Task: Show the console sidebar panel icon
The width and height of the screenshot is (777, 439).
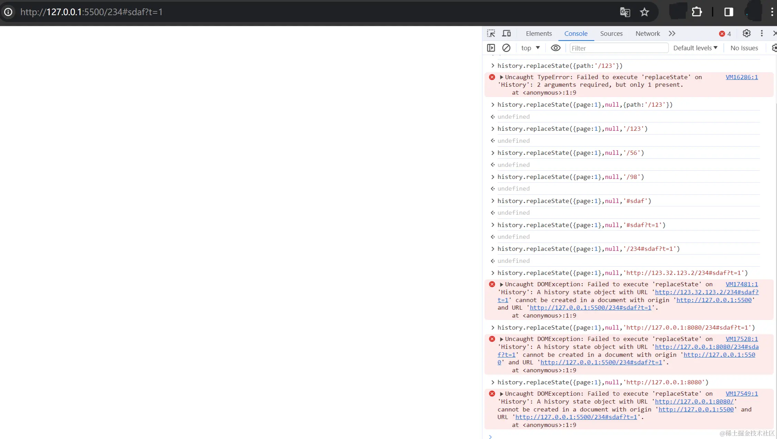Action: coord(491,48)
